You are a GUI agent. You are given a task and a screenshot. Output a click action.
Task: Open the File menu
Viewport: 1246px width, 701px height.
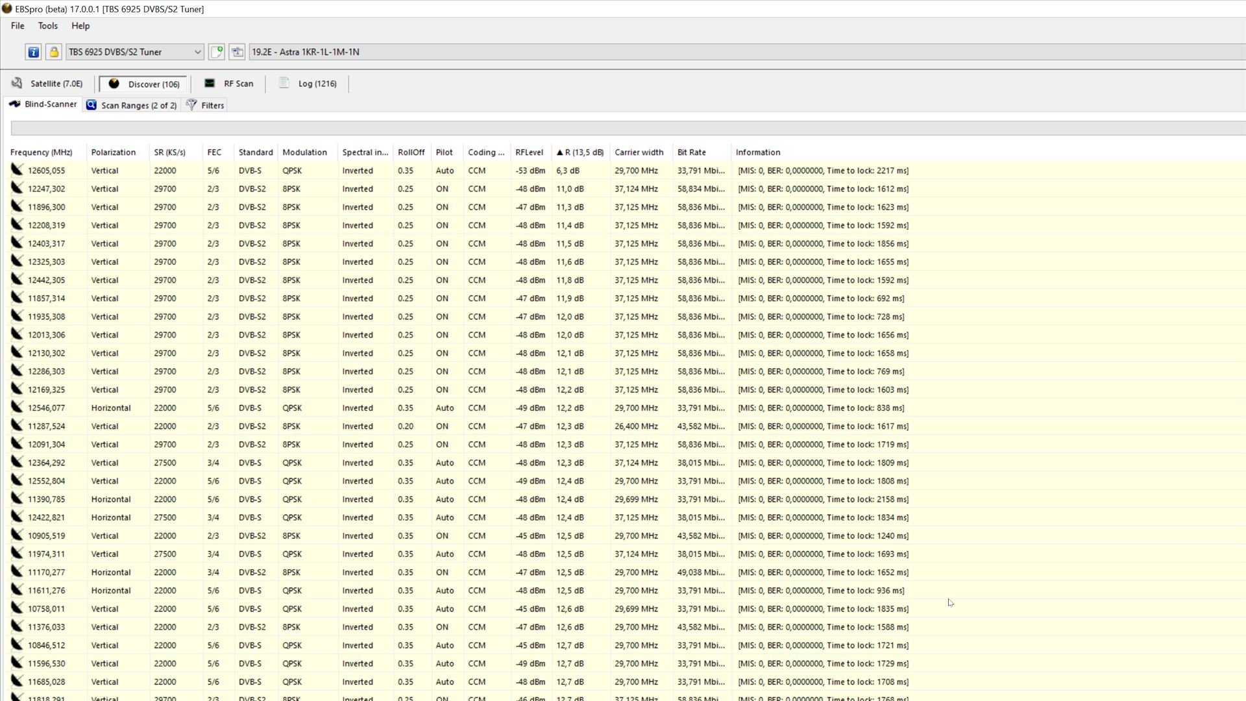tap(18, 26)
